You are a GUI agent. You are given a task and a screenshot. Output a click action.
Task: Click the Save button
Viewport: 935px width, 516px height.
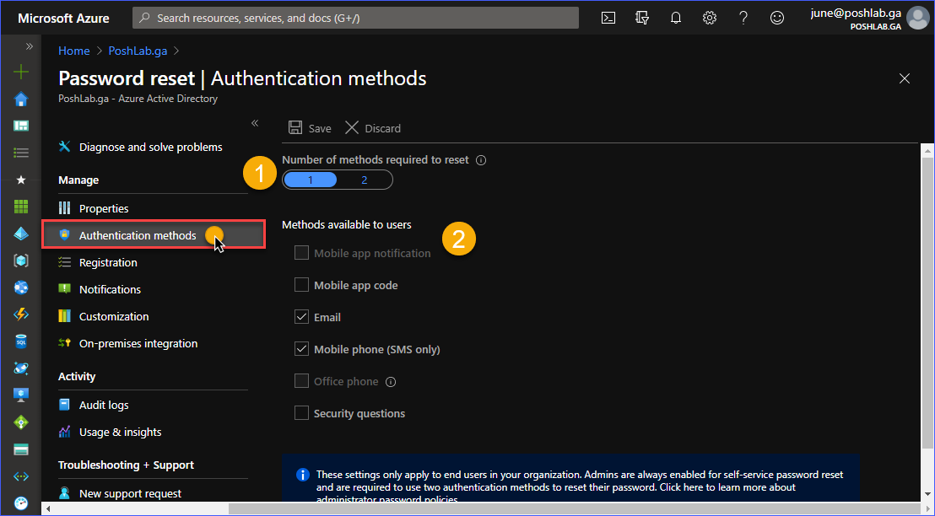click(310, 128)
